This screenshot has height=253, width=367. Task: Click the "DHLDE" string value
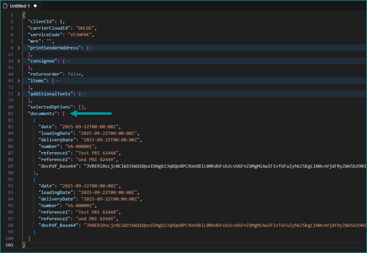tap(85, 28)
